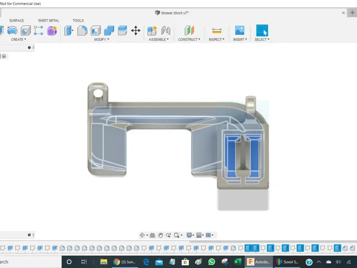Open the CONSTRUCT dropdown menu
The width and height of the screenshot is (357, 268).
(189, 40)
